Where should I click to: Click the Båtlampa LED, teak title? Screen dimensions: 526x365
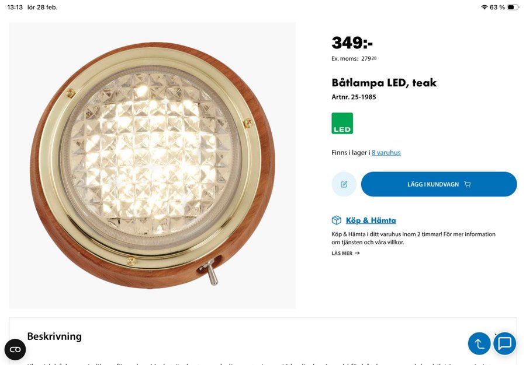point(384,83)
